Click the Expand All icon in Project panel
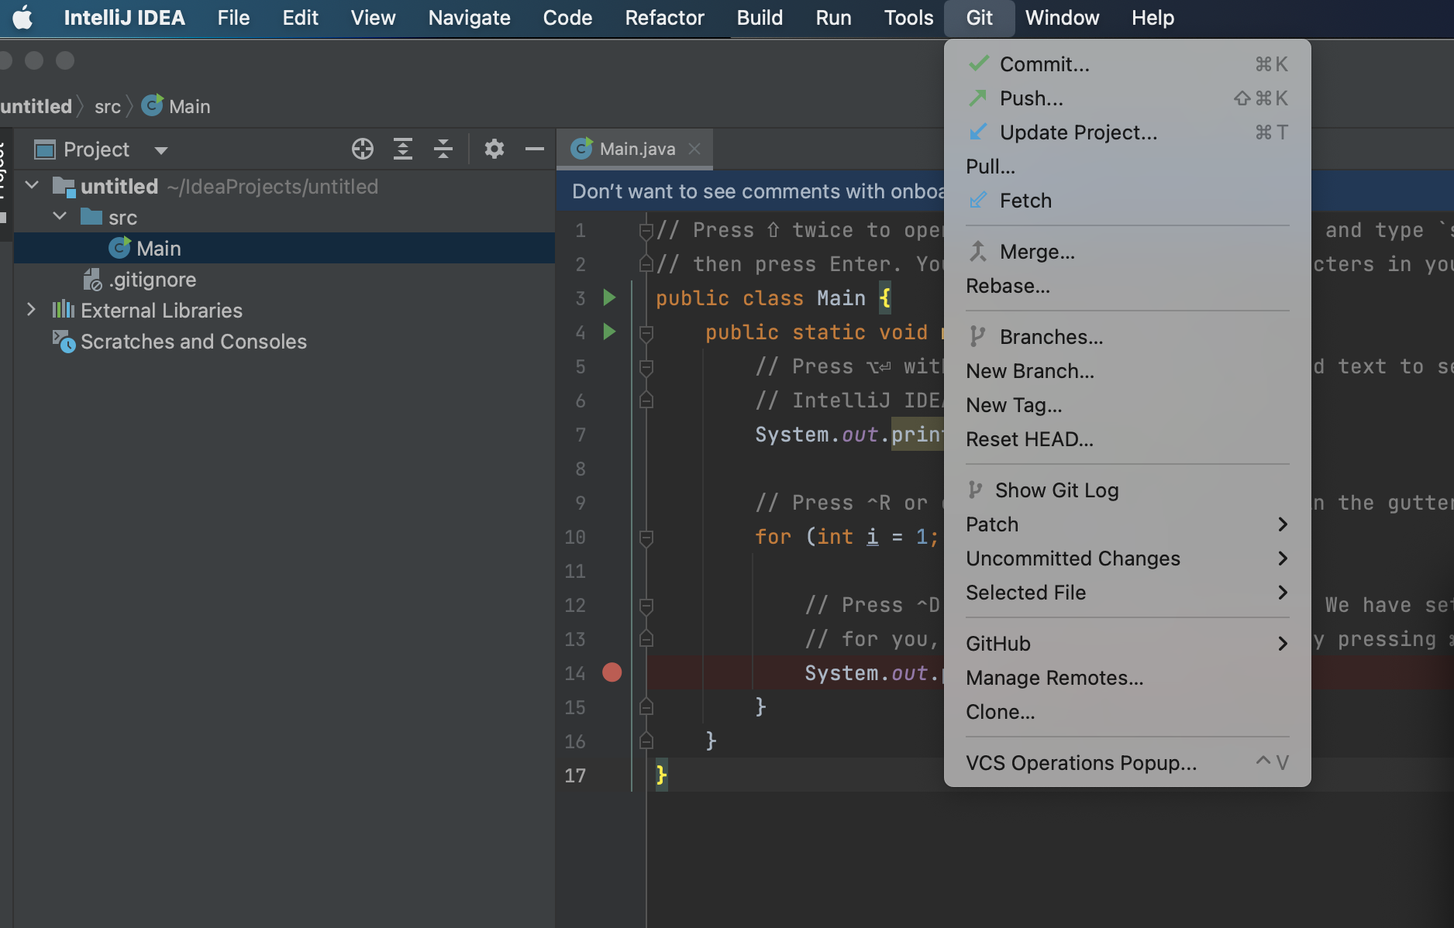 403,149
